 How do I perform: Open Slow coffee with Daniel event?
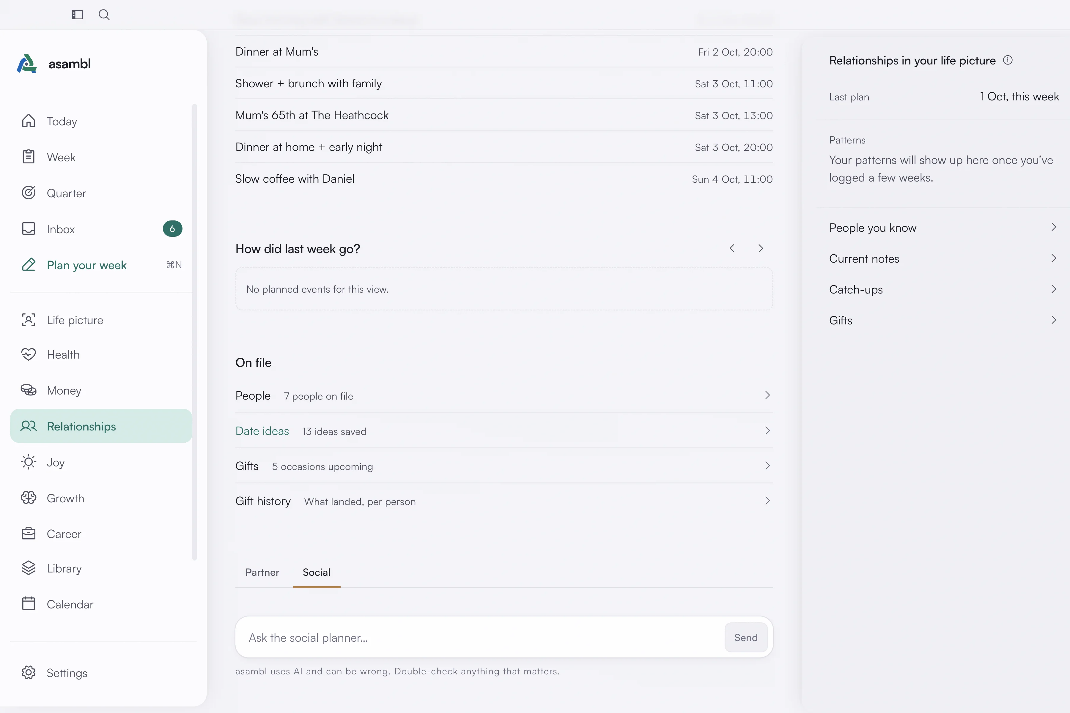click(x=504, y=179)
